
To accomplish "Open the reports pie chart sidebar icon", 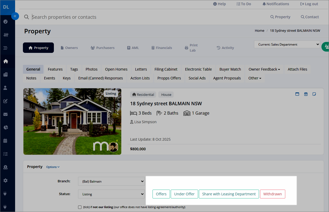I will coord(5,127).
